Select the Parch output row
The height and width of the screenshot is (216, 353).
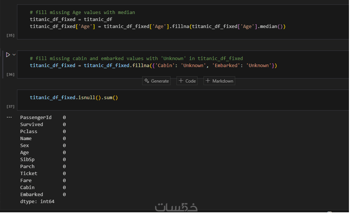click(43, 167)
